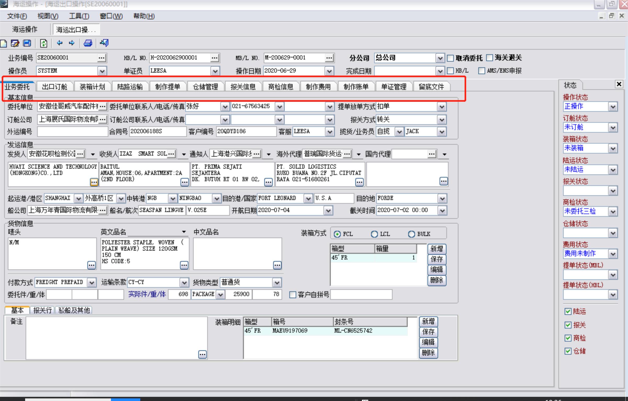Viewport: 628px width, 401px height.
Task: Check the AMS/ENS申报 checkbox
Action: [481, 70]
